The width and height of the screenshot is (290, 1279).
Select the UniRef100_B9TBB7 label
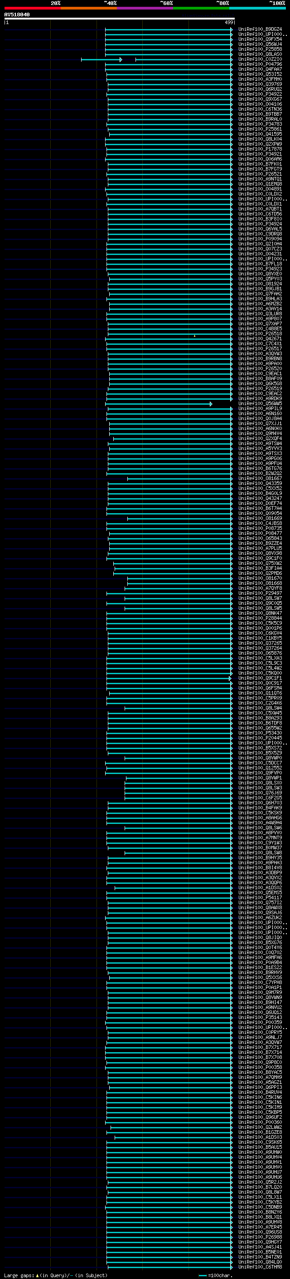260,114
